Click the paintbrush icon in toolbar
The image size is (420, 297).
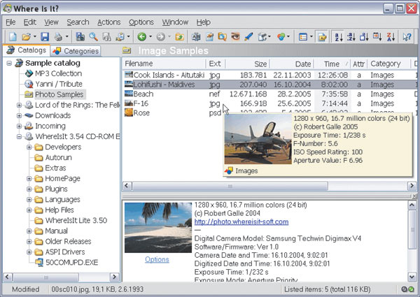click(248, 36)
